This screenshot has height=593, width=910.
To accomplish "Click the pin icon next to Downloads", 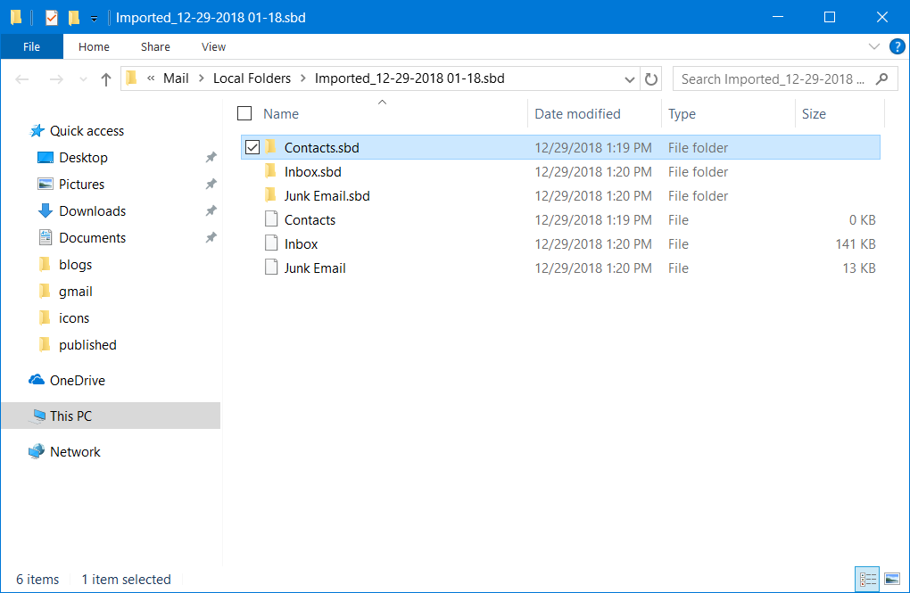I will tap(211, 210).
